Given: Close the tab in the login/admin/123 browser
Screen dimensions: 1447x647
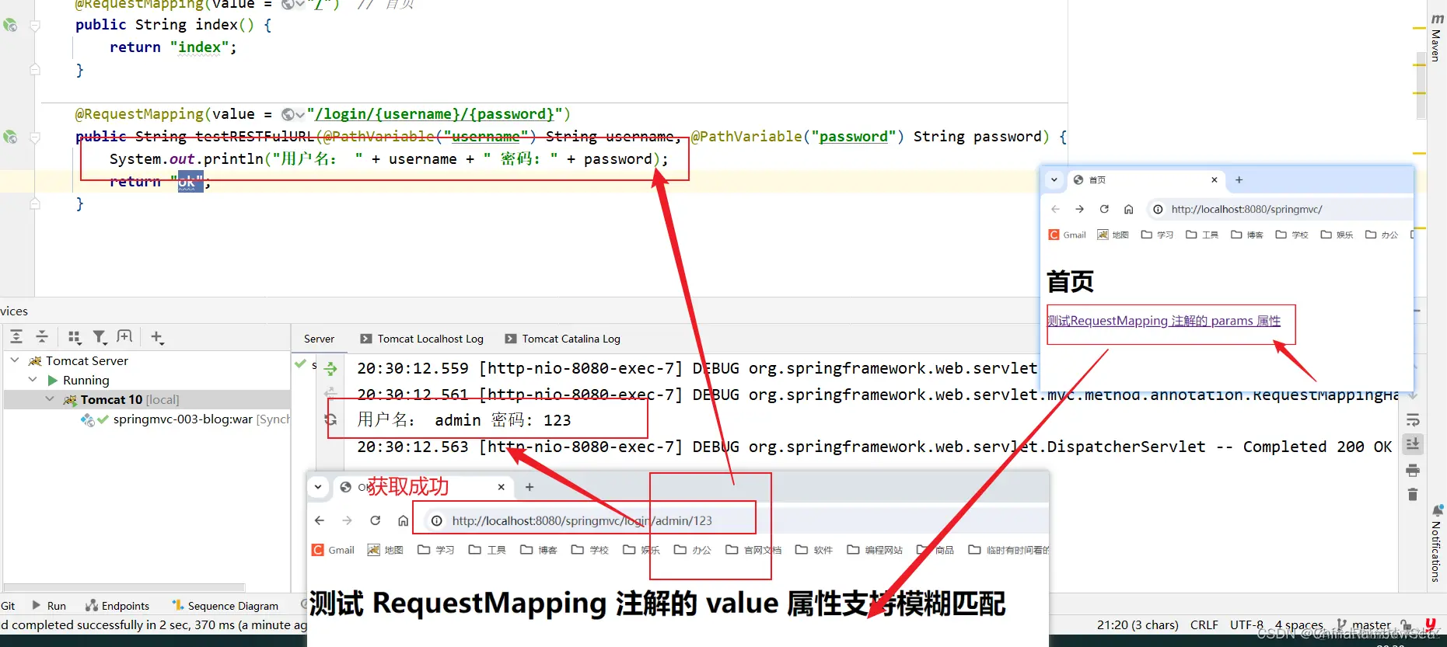Looking at the screenshot, I should tap(502, 487).
